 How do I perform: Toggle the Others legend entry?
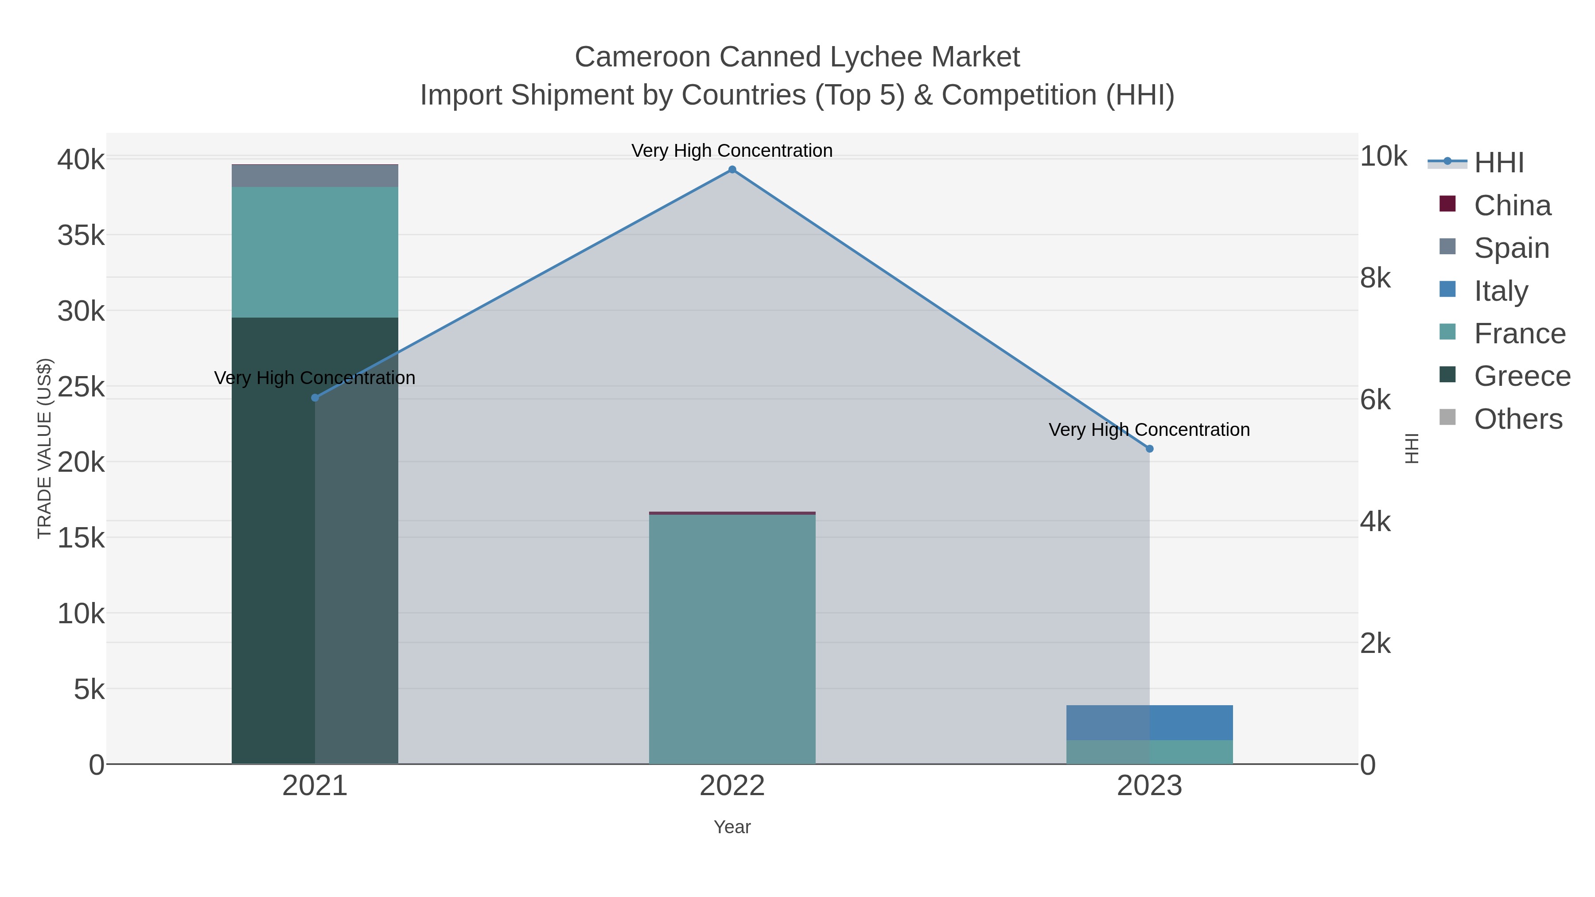1501,419
